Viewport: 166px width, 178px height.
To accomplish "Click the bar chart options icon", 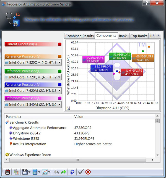I will point(35,172).
